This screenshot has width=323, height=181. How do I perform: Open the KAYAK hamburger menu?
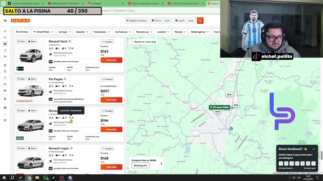pyautogui.click(x=5, y=21)
